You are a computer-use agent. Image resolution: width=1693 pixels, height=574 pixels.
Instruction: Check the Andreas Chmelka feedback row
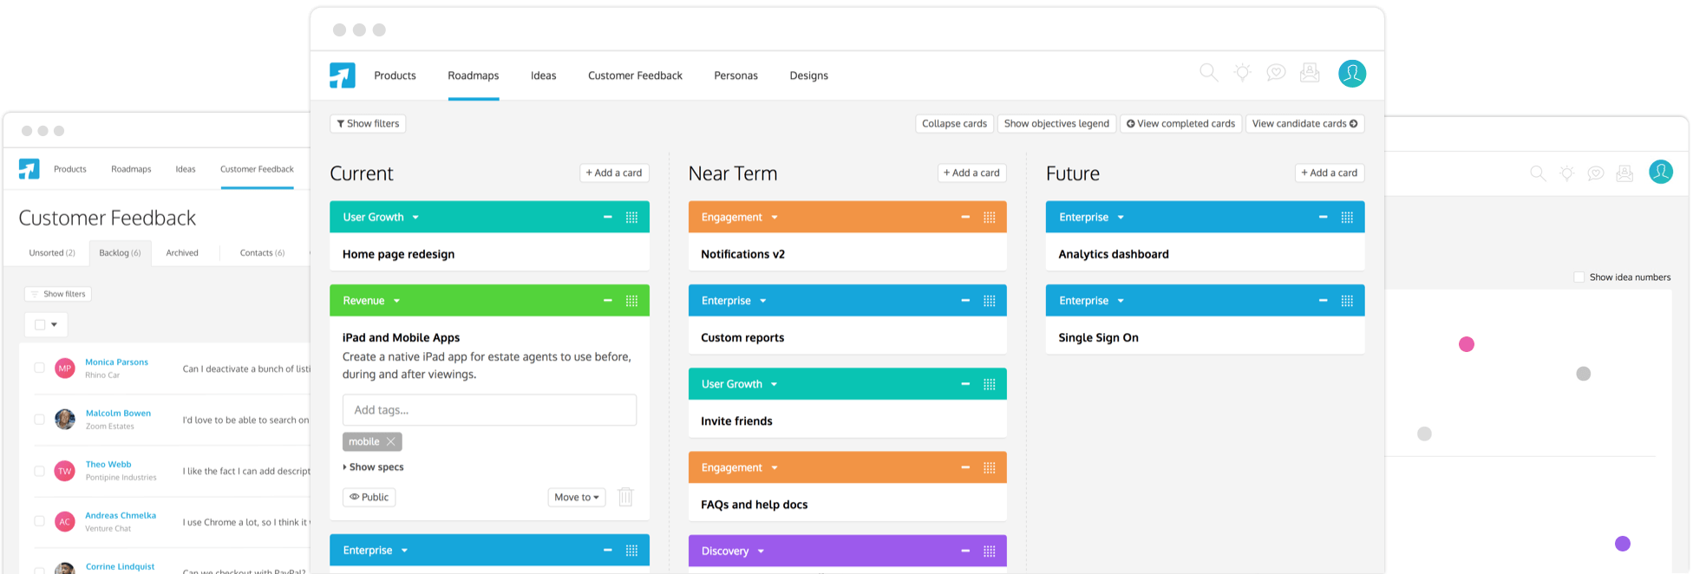[x=39, y=521]
